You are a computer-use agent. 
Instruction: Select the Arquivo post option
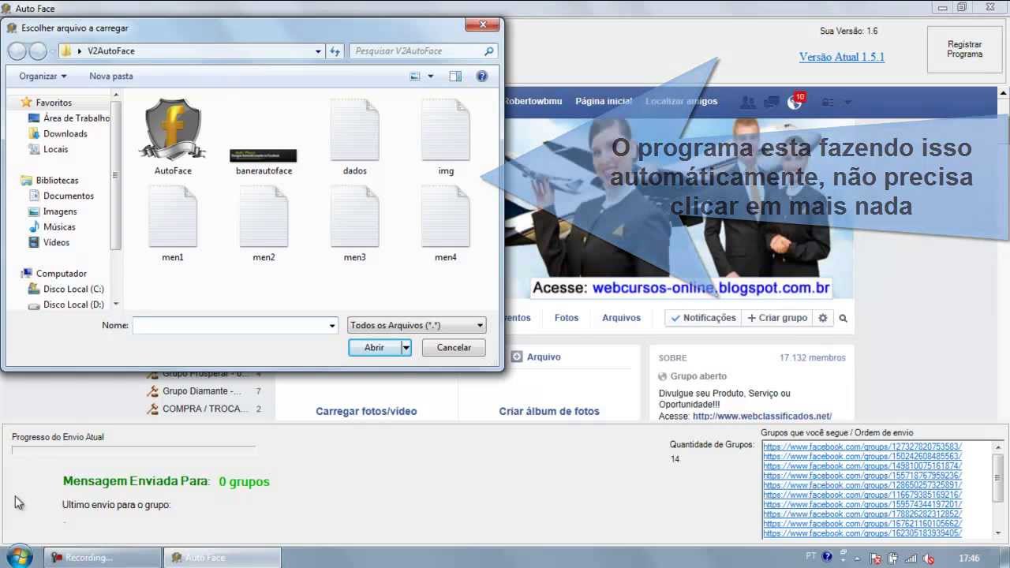coord(537,357)
